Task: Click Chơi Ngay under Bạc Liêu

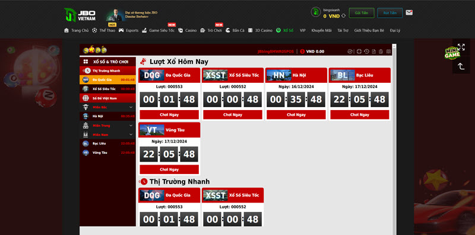Action: pyautogui.click(x=360, y=115)
